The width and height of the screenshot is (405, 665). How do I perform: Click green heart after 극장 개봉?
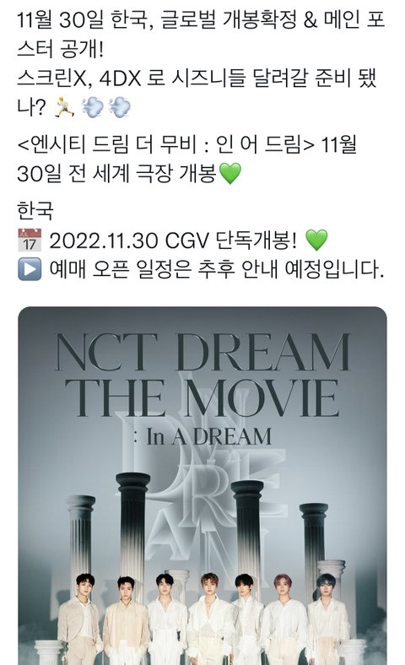click(x=229, y=173)
